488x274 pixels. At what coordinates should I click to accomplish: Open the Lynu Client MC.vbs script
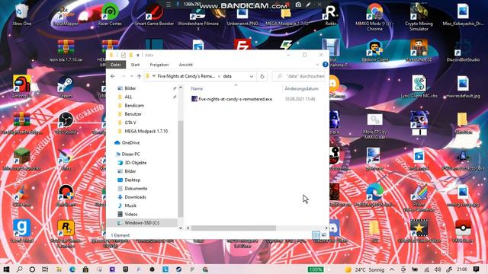click(x=419, y=86)
